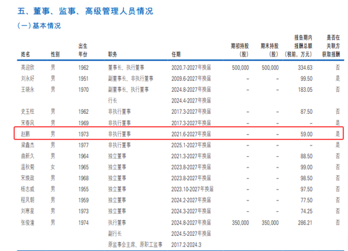Select the heading 五、董事、监事、高级管理人员情况
The image size is (348, 251).
coord(85,11)
